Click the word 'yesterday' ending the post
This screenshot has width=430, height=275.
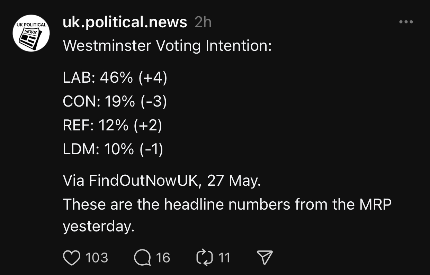98,227
